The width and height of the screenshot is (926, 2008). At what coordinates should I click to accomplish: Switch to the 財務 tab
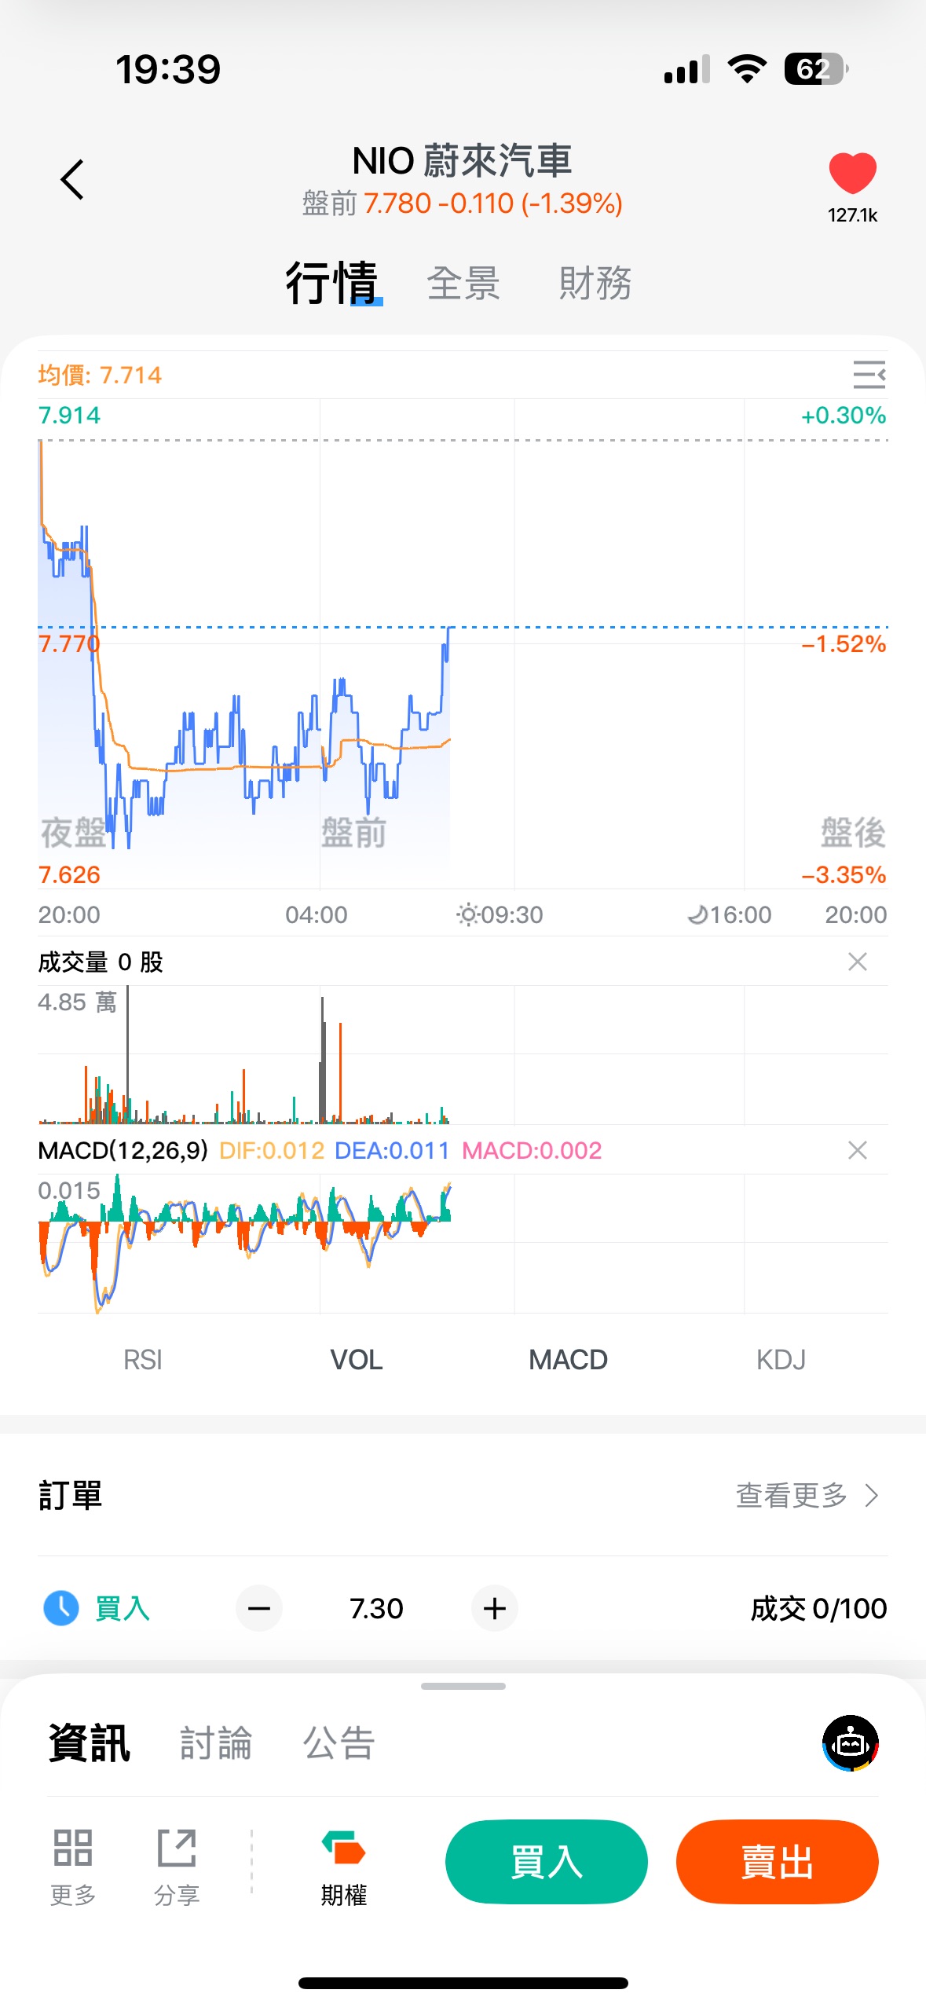coord(595,283)
